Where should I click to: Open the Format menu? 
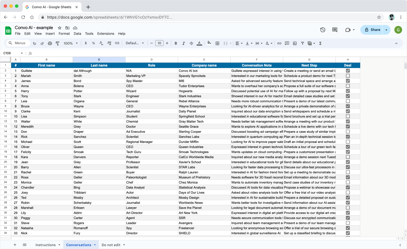(64, 34)
